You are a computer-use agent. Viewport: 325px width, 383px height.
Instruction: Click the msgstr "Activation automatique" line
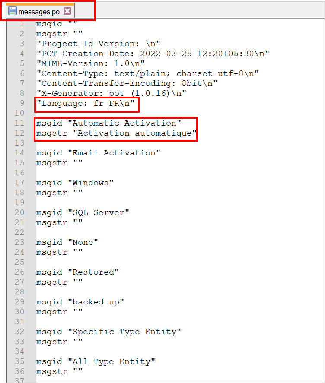(x=116, y=133)
